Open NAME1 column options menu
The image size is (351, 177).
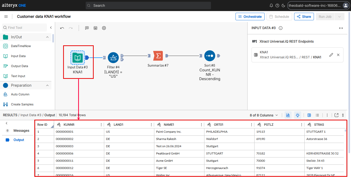pos(201,125)
